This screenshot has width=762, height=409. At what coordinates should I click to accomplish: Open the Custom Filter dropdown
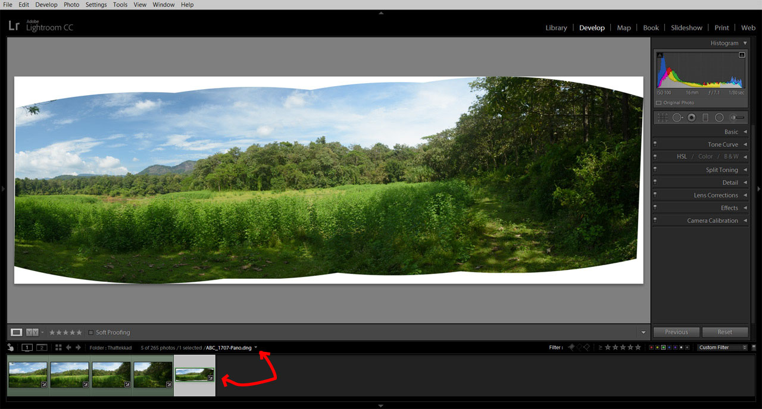pos(722,347)
